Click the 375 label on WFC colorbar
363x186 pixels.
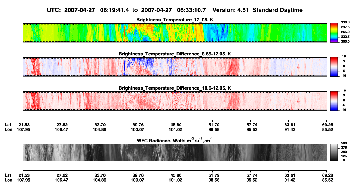344,148
